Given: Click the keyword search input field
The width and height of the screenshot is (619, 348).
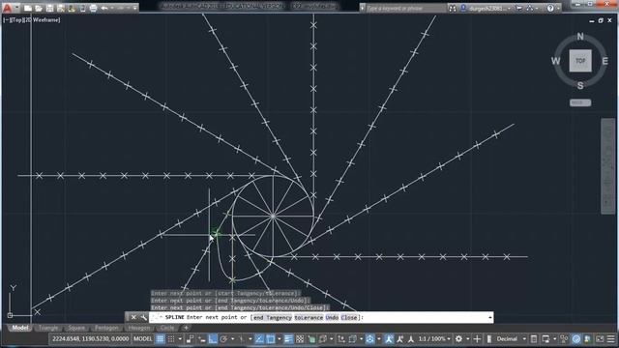Looking at the screenshot, I should (406, 8).
